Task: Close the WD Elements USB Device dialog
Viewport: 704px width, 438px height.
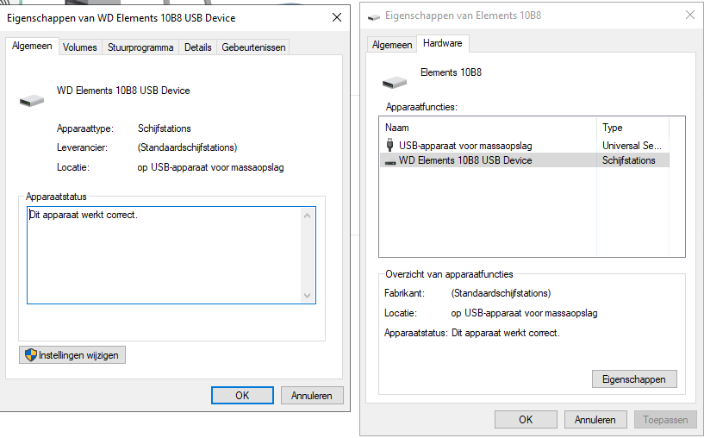Action: [335, 17]
